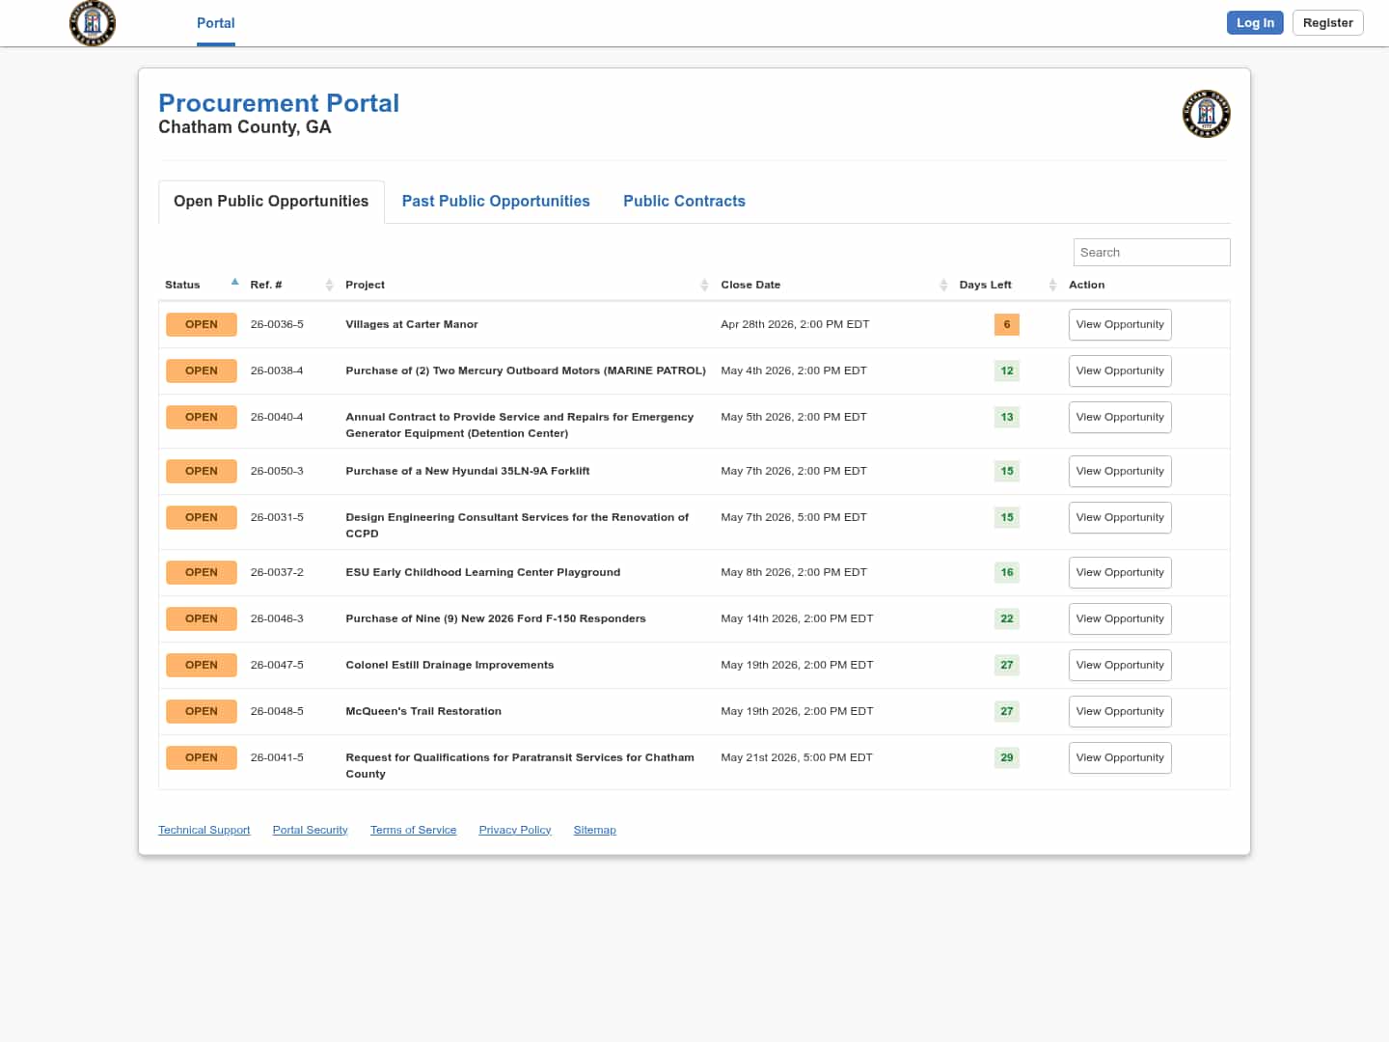Open the Privacy Policy link
The image size is (1389, 1042).
point(514,830)
